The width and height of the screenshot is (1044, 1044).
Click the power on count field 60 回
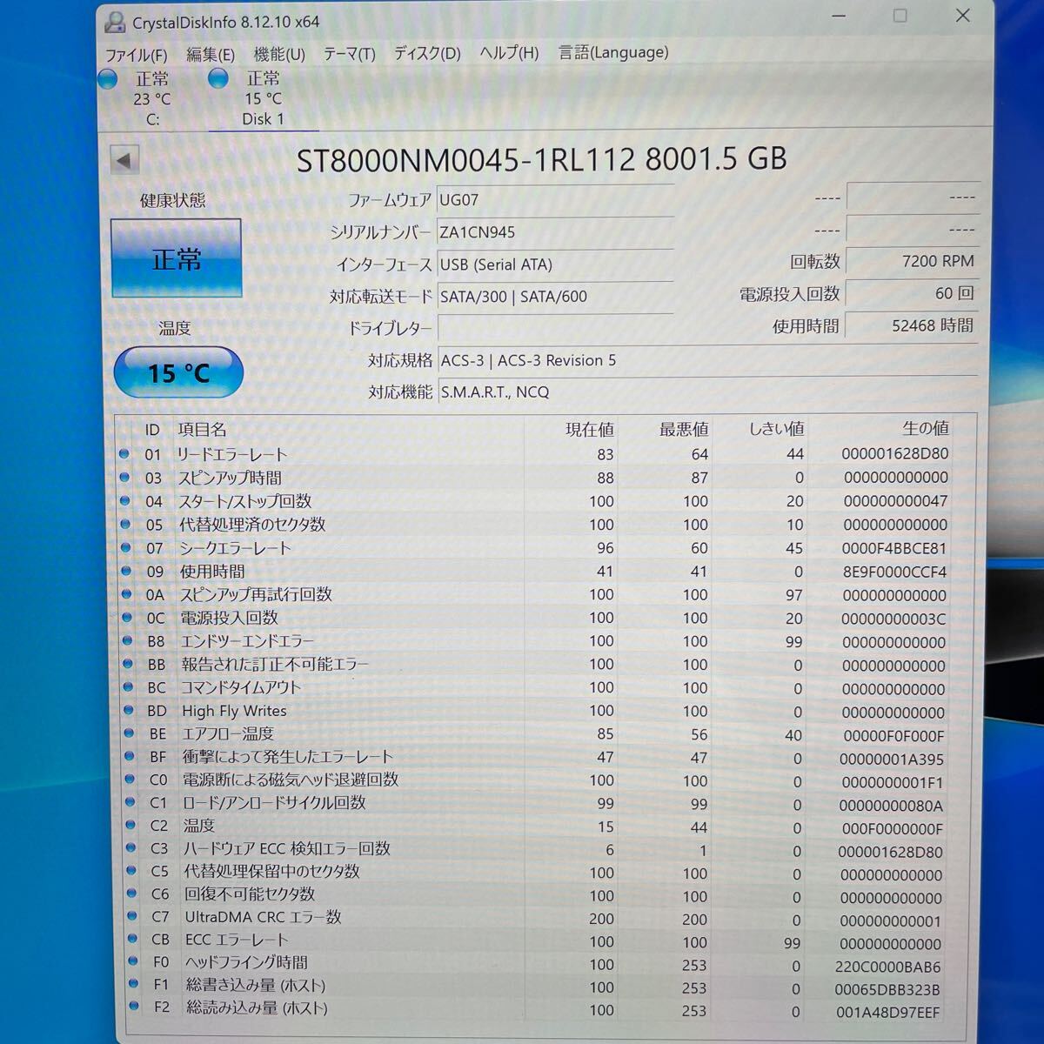pos(912,293)
